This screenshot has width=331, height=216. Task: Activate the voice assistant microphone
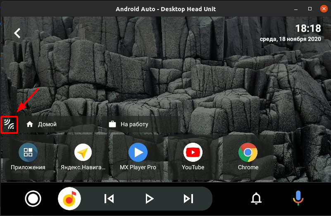click(298, 199)
